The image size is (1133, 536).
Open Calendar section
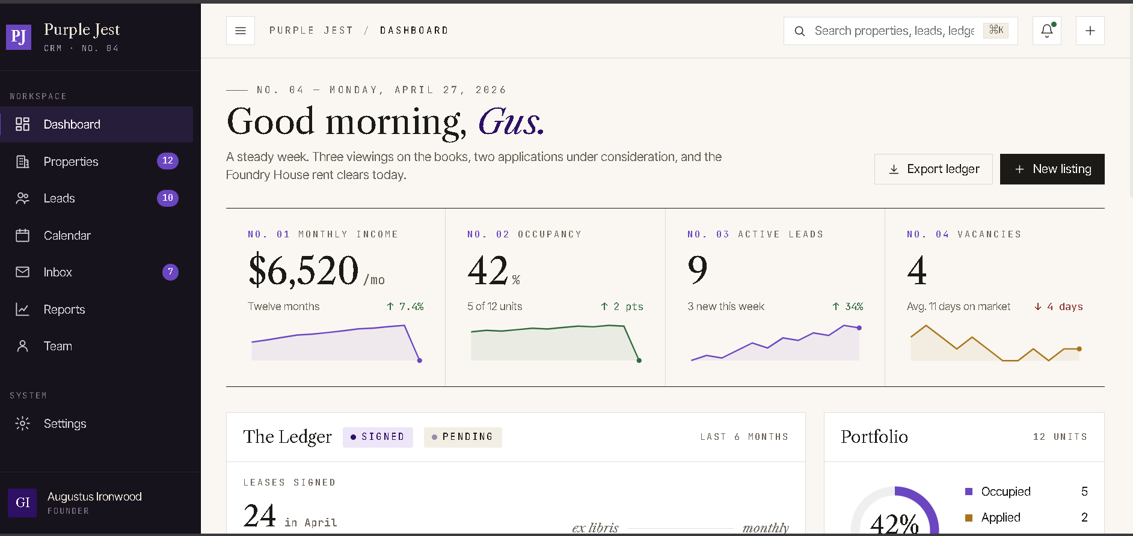point(97,236)
